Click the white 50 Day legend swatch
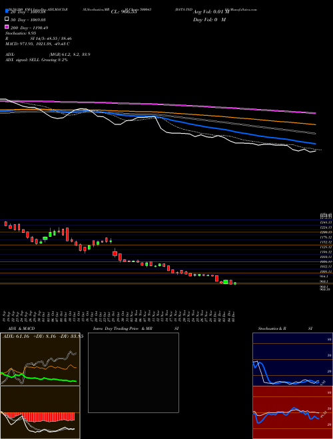This screenshot has width=333, height=439. 7,19
